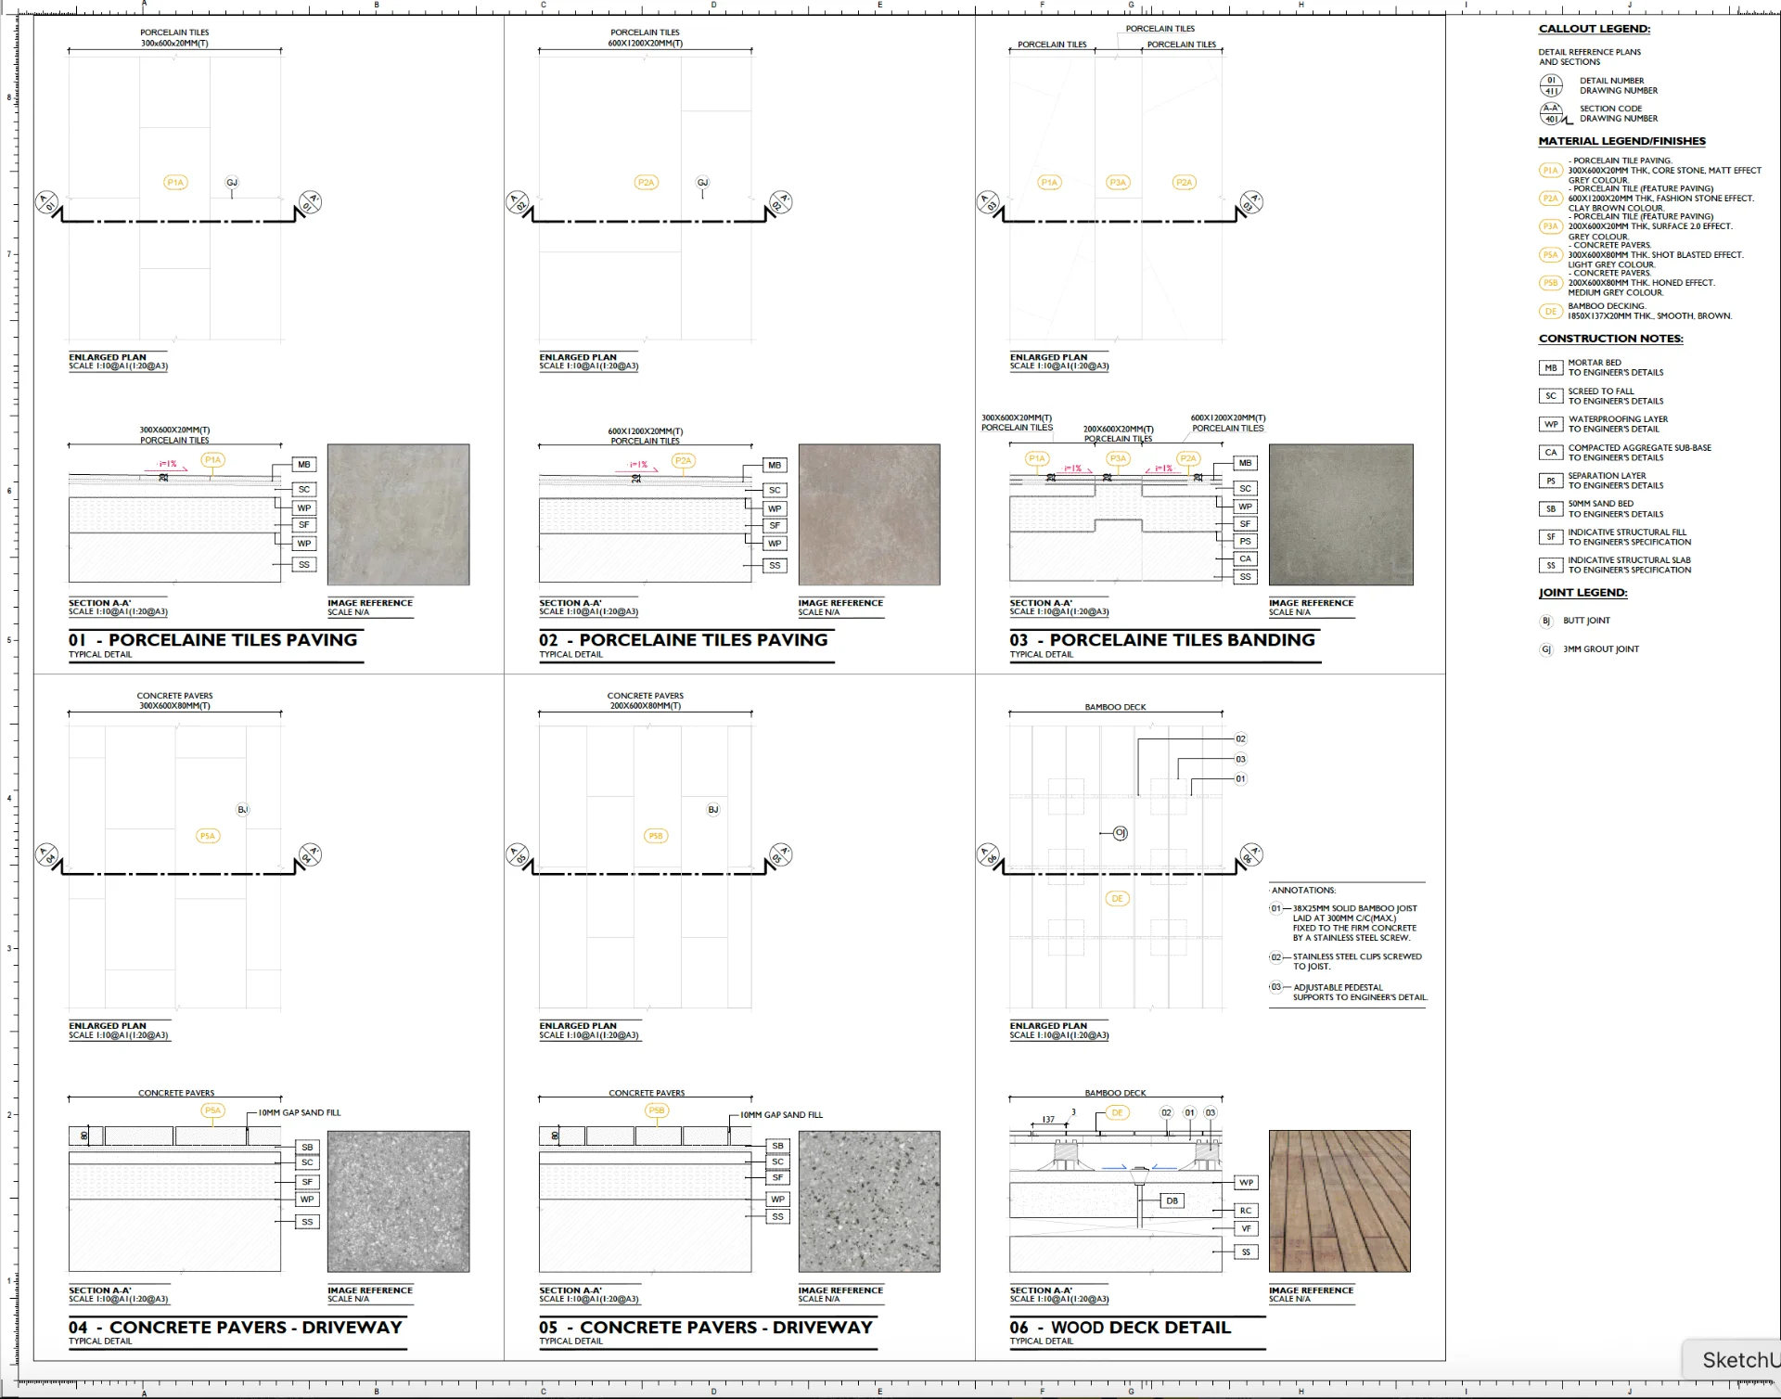
Task: Select the P5A tag in detail 04 plan
Action: [x=207, y=836]
